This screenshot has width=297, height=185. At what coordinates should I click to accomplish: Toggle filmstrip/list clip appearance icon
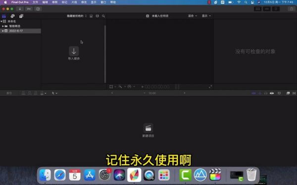point(91,16)
